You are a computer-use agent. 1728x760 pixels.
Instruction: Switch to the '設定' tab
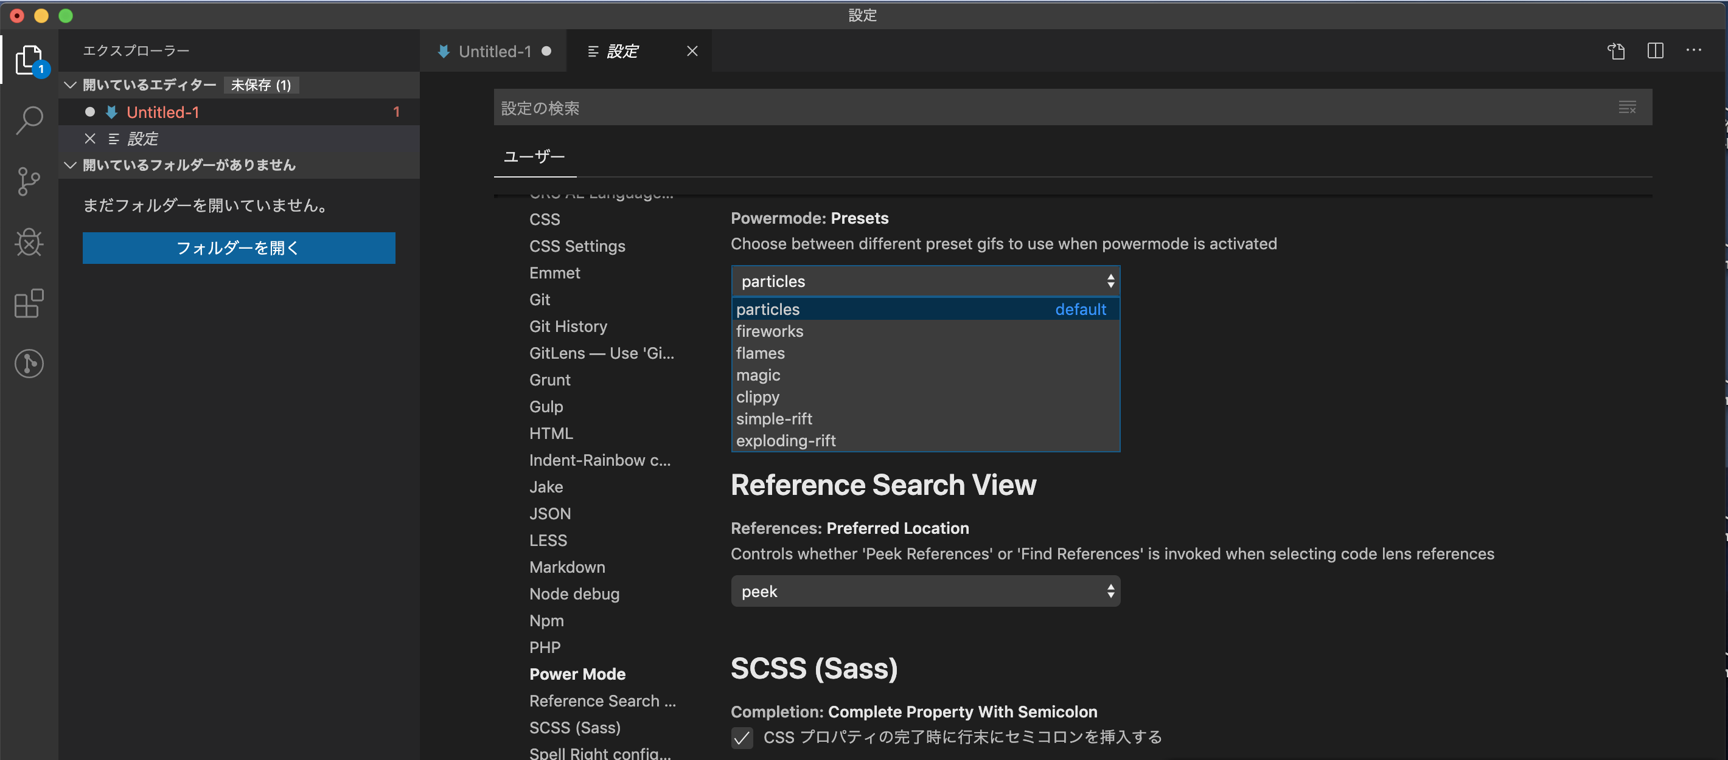tap(622, 50)
